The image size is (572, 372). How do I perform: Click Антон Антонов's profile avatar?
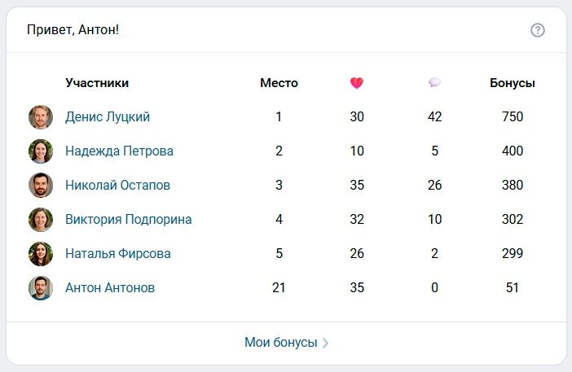41,288
